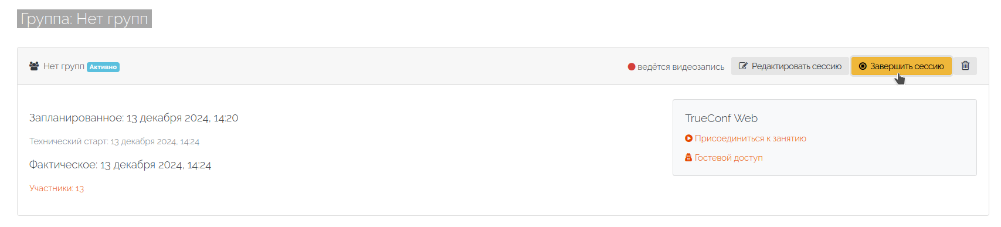The height and width of the screenshot is (227, 1001).
Task: Open Редактировать сессию
Action: [x=790, y=66]
